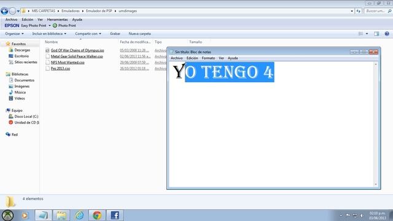Click the Notepad taskbar button

pyautogui.click(x=43, y=215)
